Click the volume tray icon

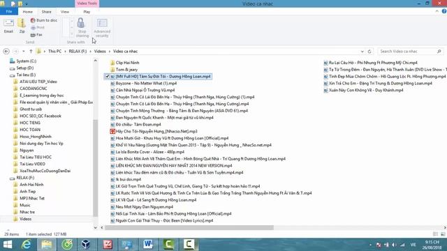[394, 245]
